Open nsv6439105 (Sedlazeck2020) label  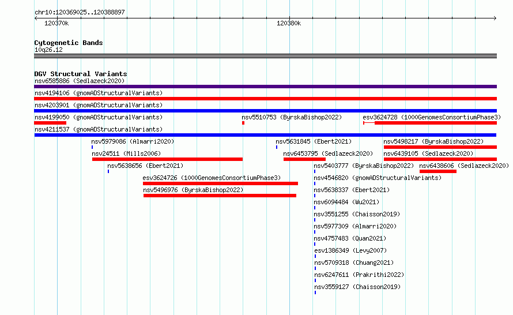point(428,153)
